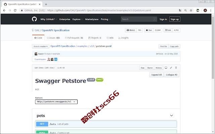The width and height of the screenshot is (215, 134).
Task: Switch to the Projects tab
Action: point(95,38)
